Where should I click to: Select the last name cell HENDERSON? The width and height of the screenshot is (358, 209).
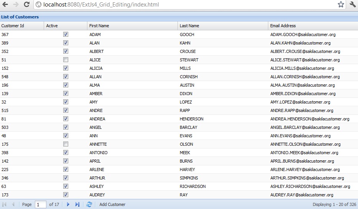pyautogui.click(x=191, y=119)
